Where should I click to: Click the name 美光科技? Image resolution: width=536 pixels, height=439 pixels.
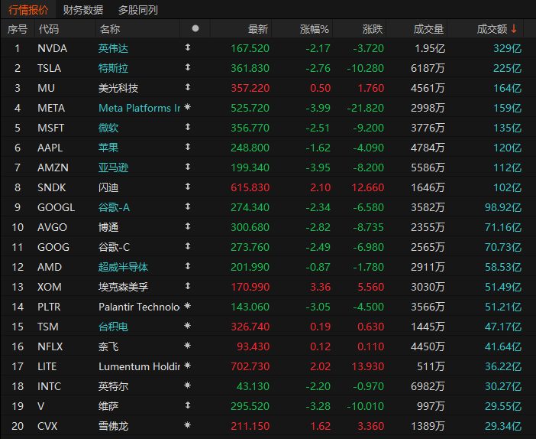[118, 89]
